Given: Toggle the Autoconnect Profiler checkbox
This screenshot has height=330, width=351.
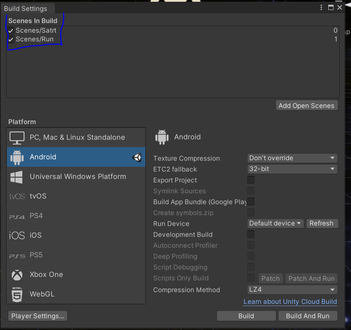Looking at the screenshot, I should point(251,245).
